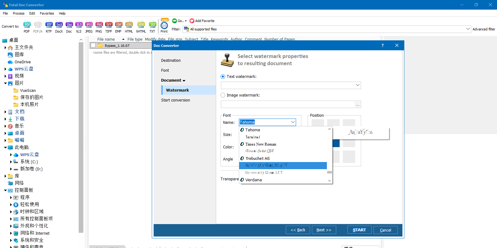Screen dimensions: 497x248
Task: Switch to the Destination section
Action: [x=171, y=61]
